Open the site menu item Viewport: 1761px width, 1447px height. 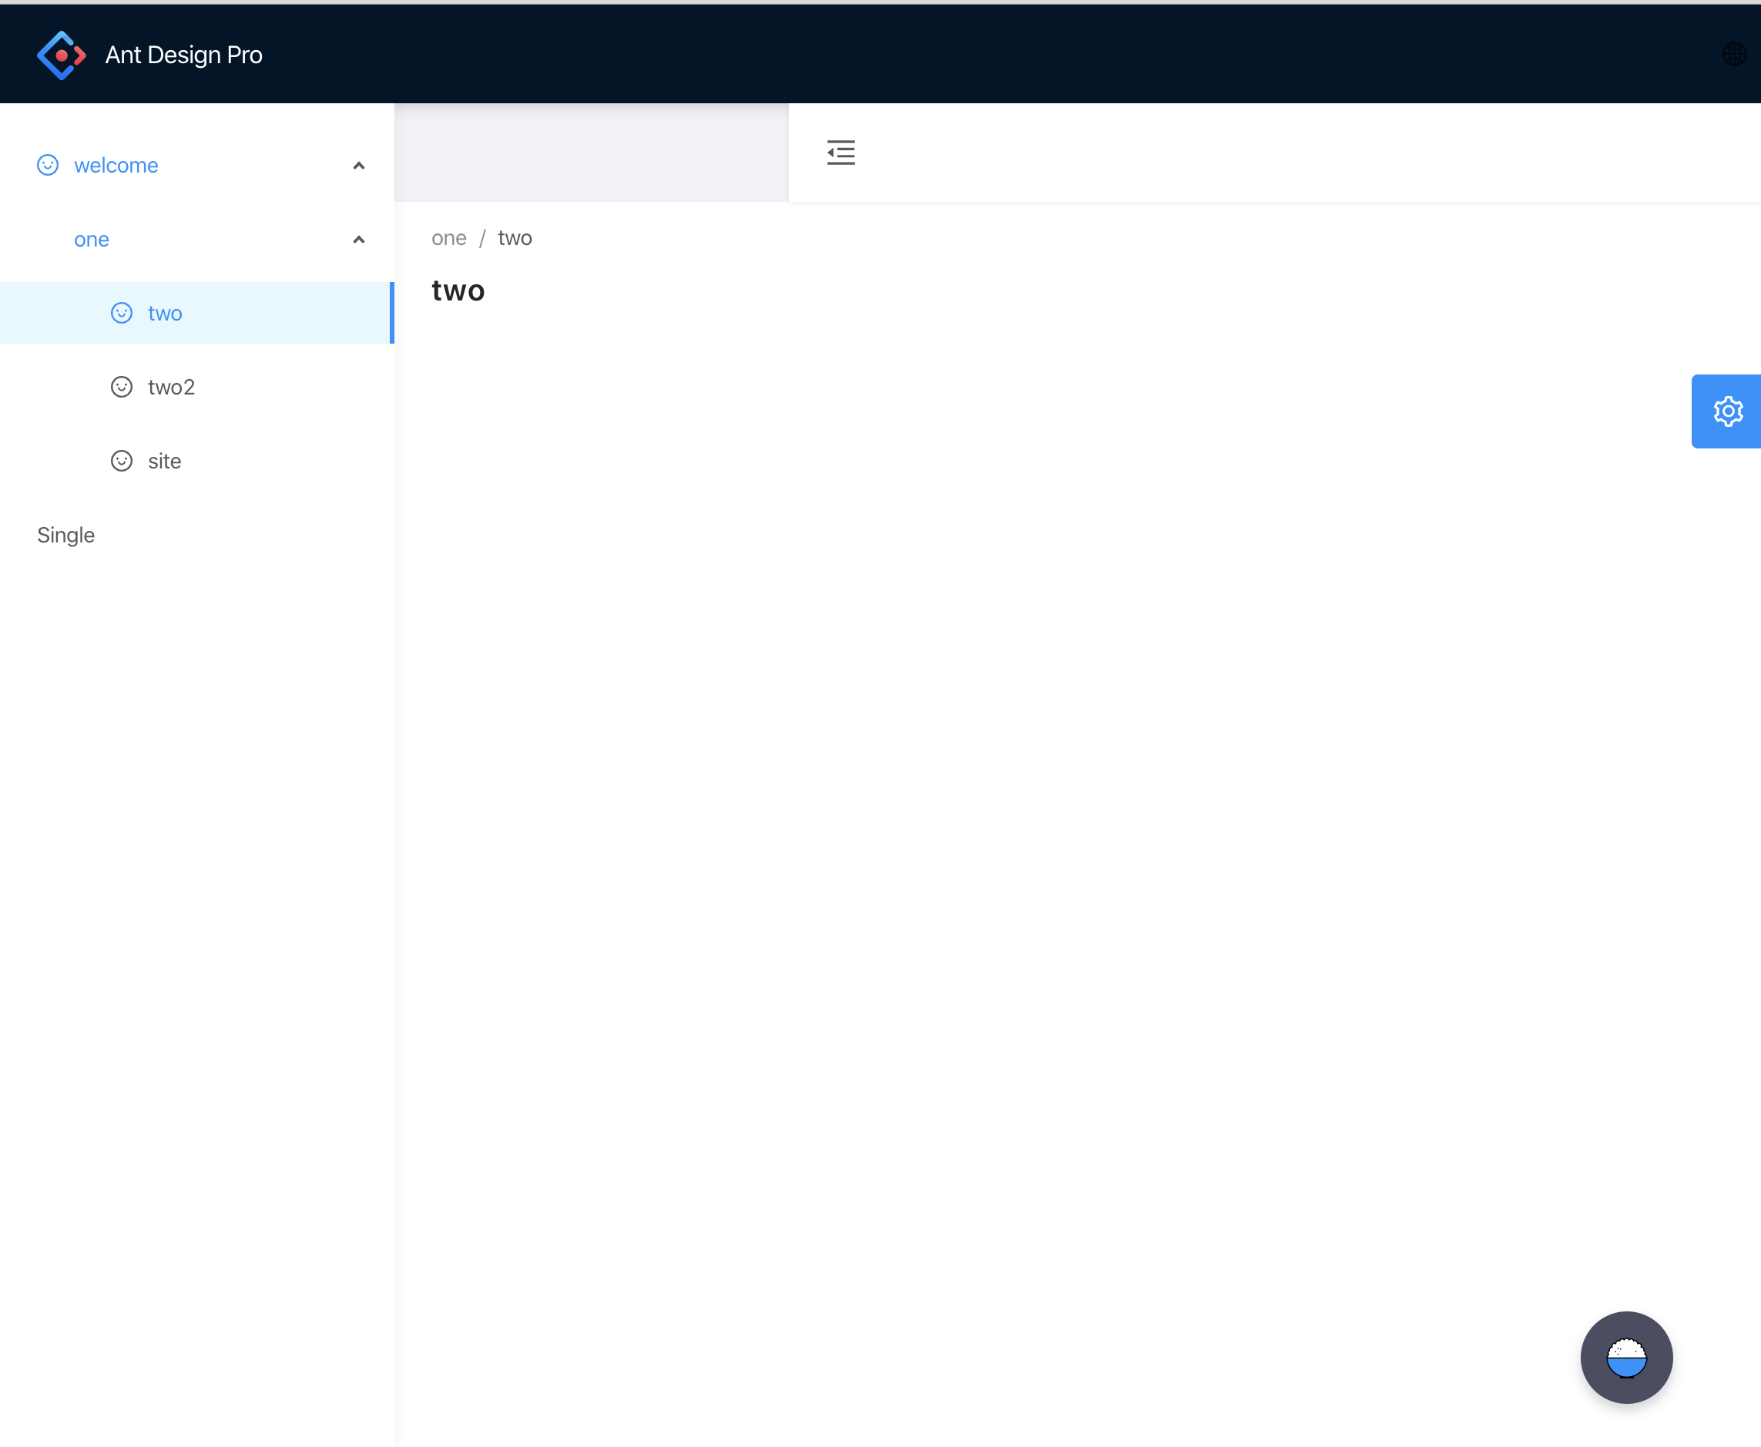point(164,461)
